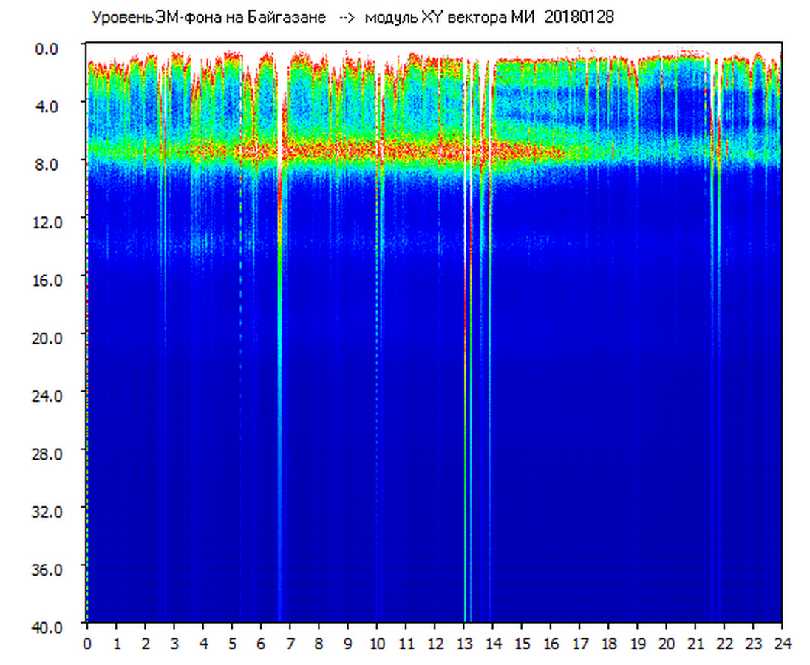This screenshot has width=810, height=665.
Task: Click the arrow symbol in the title
Action: [x=347, y=17]
